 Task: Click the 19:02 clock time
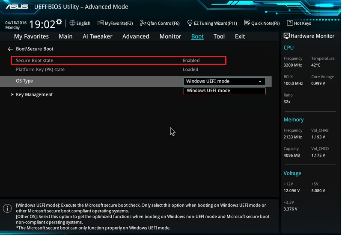click(42, 24)
